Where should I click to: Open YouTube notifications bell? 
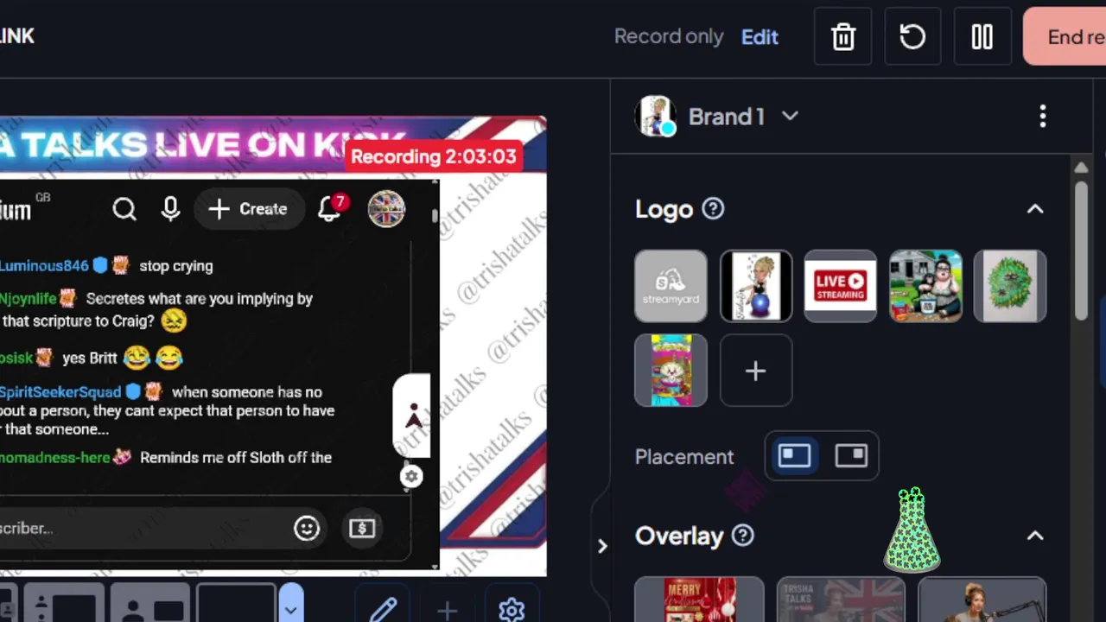(329, 209)
